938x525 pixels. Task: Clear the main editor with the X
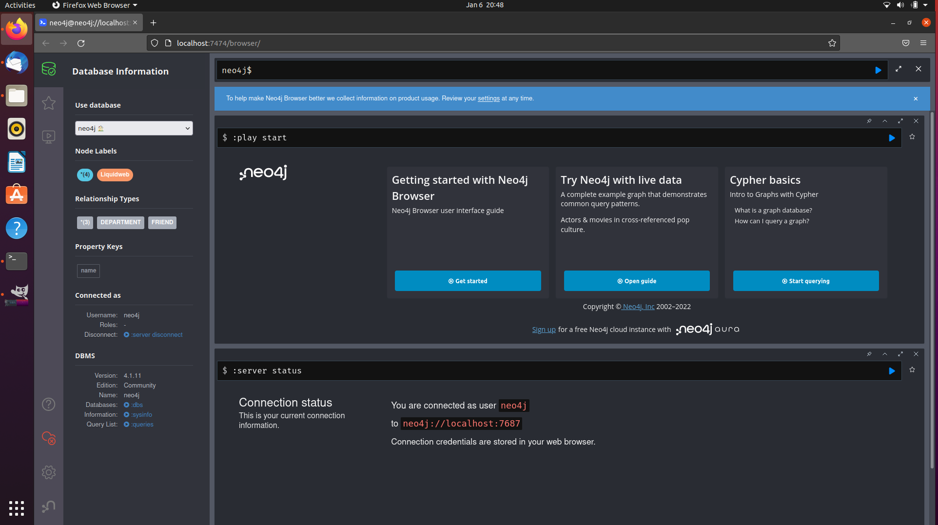[918, 69]
